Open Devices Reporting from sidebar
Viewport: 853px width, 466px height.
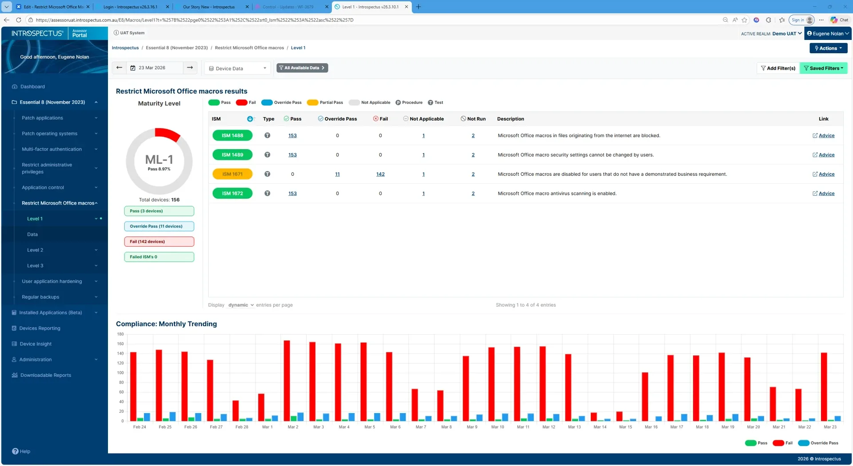[x=40, y=328]
